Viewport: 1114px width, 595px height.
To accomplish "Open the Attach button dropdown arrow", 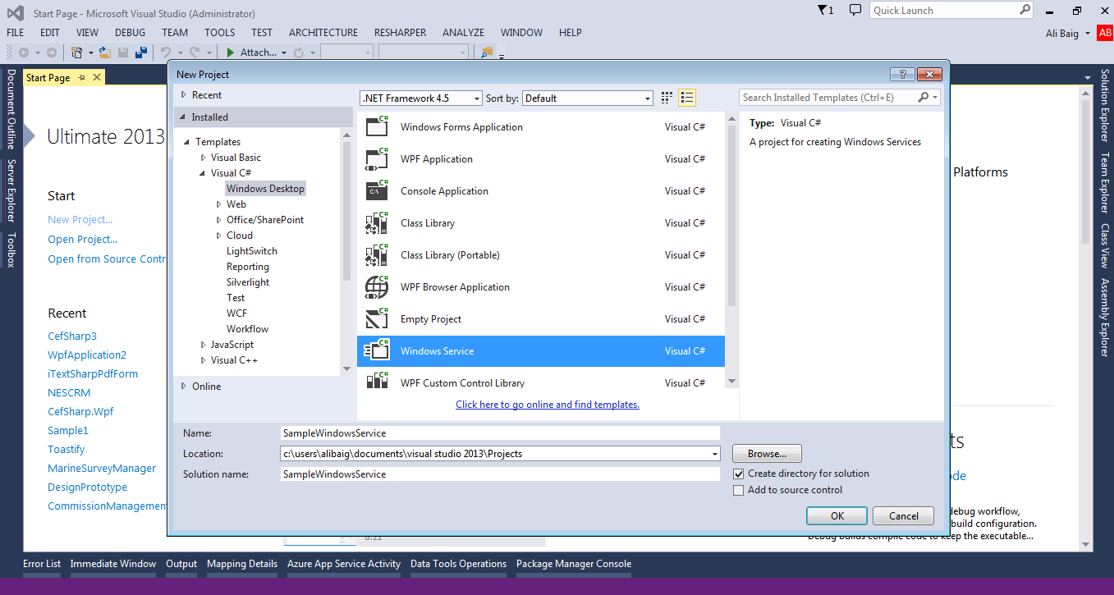I will tap(284, 53).
